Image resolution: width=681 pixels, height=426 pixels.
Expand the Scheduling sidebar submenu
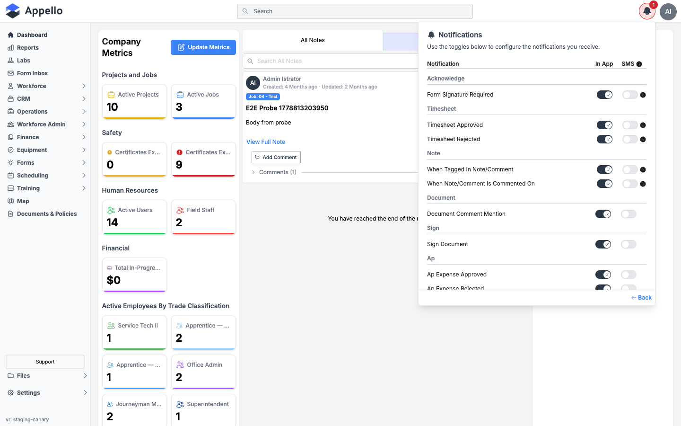click(84, 176)
